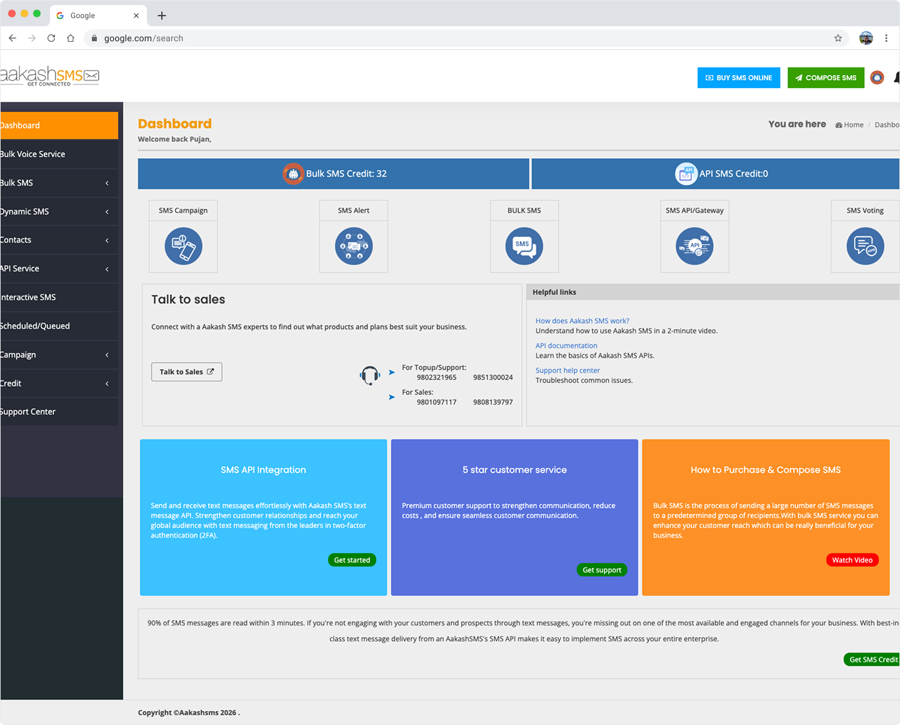Open the SMS Voting icon
The height and width of the screenshot is (725, 900).
(x=865, y=246)
